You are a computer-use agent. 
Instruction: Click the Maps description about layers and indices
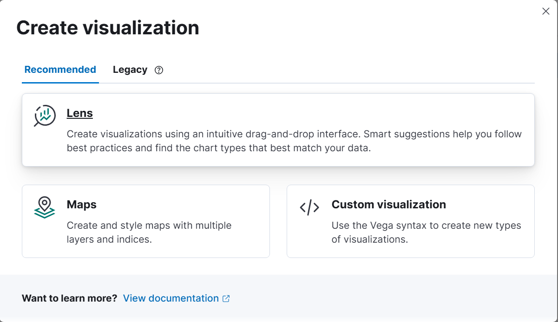(149, 232)
